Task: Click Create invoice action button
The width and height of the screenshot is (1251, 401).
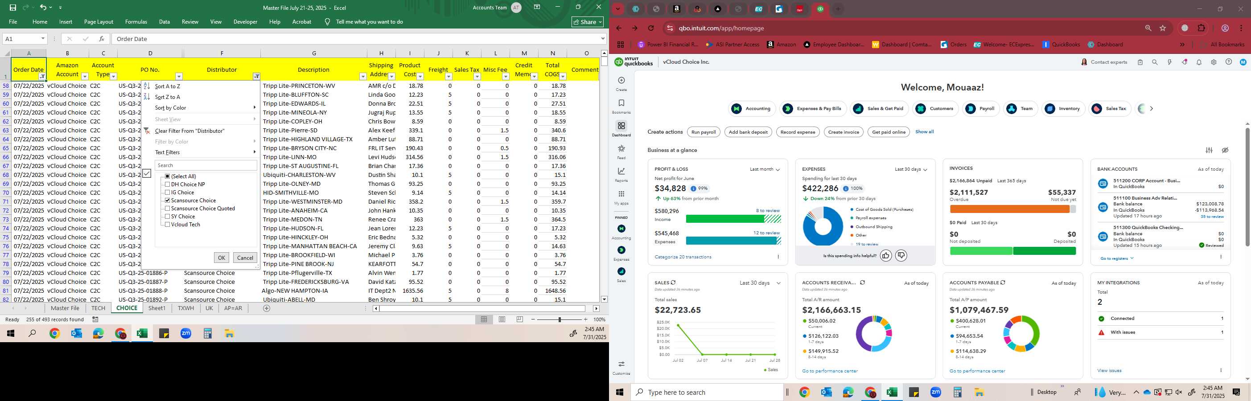Action: [844, 132]
